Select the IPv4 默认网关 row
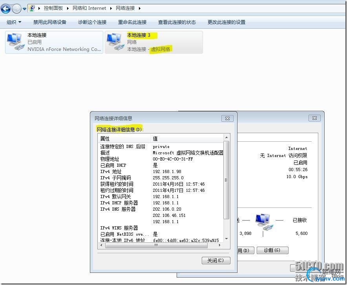347x285 pixels. click(x=161, y=197)
